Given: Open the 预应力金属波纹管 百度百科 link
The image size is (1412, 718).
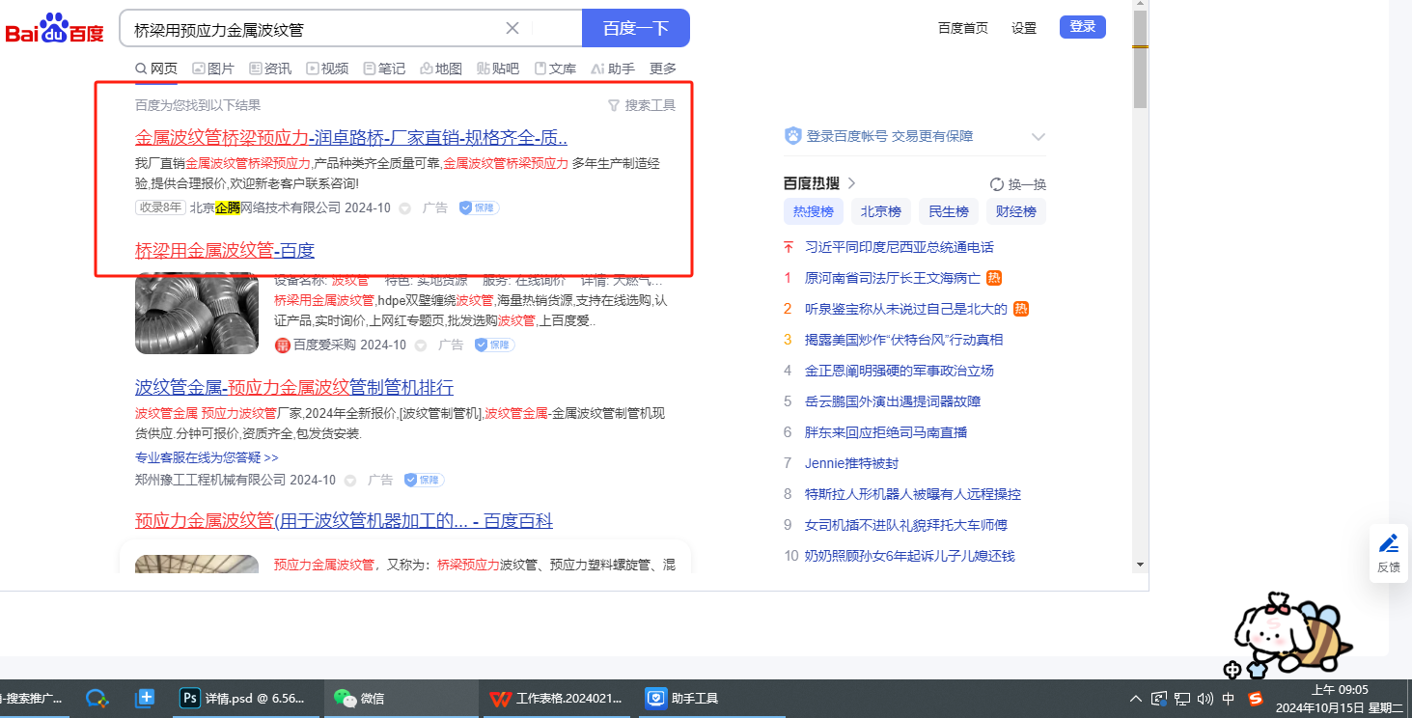Looking at the screenshot, I should [344, 521].
